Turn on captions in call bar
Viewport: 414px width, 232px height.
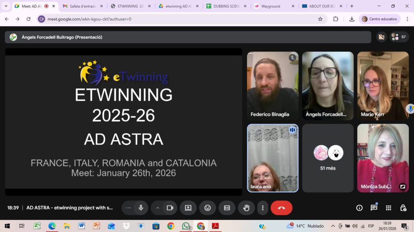[x=227, y=208]
